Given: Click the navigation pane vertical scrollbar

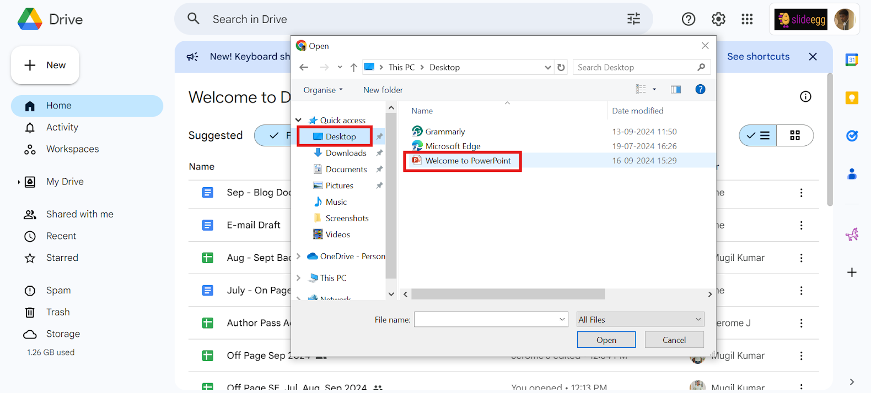Looking at the screenshot, I should 391,196.
